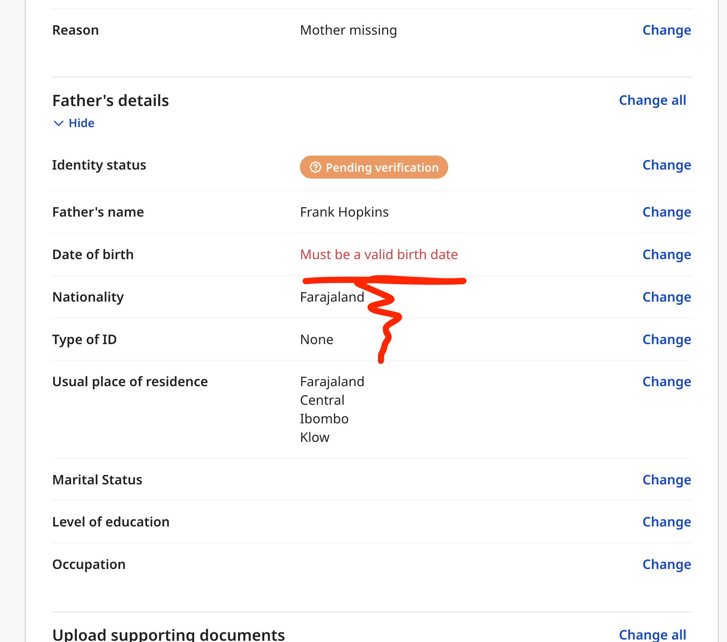Change the Marital Status
This screenshot has height=642, width=727.
pos(667,480)
